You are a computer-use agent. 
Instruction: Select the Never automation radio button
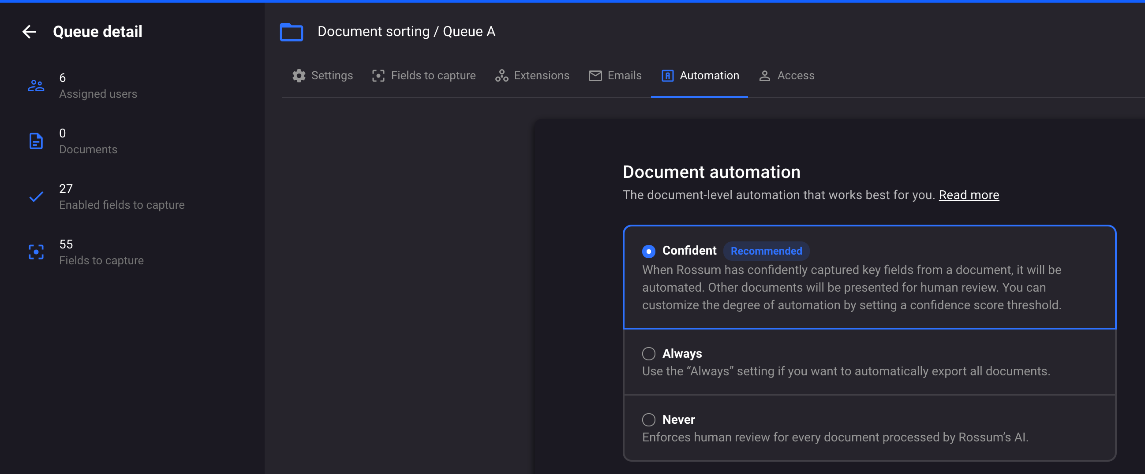tap(648, 420)
